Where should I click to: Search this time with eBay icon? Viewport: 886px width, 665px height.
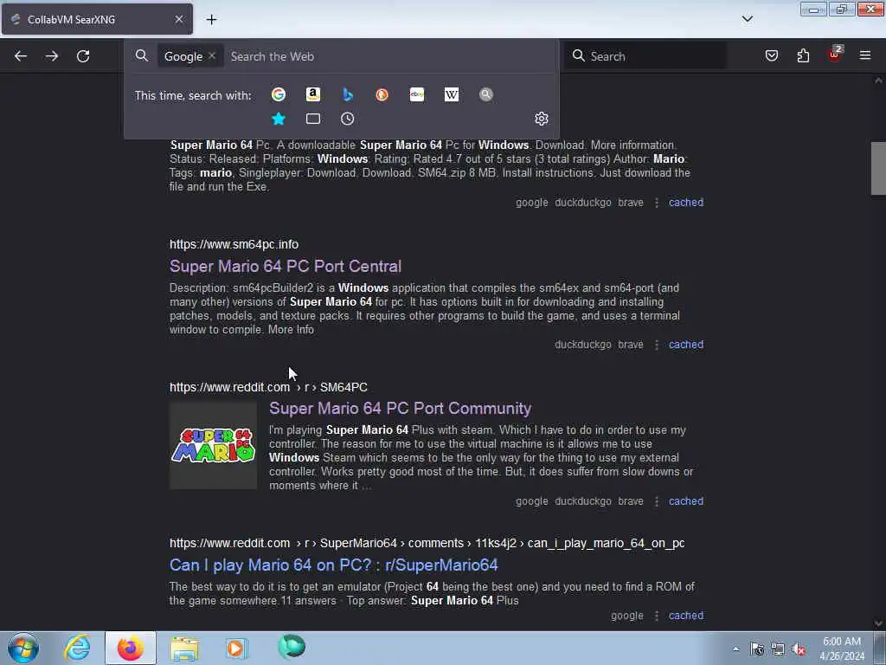(x=417, y=94)
